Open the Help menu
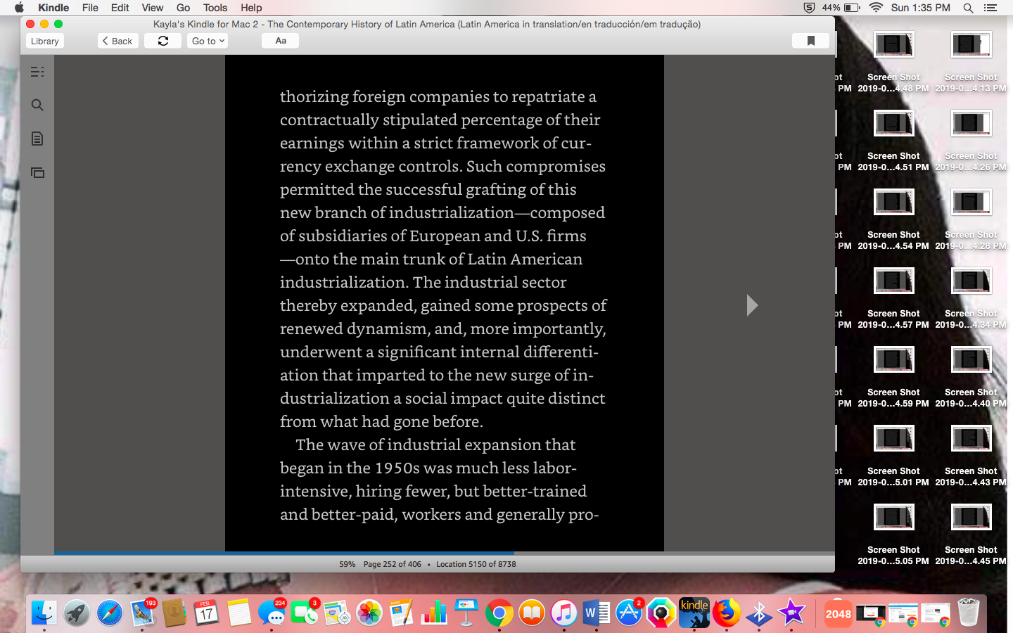This screenshot has height=633, width=1013. tap(251, 8)
